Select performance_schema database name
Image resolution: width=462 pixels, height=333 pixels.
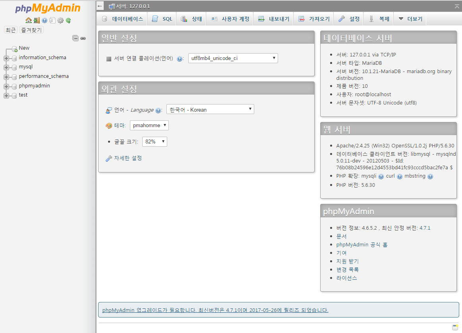pos(44,76)
